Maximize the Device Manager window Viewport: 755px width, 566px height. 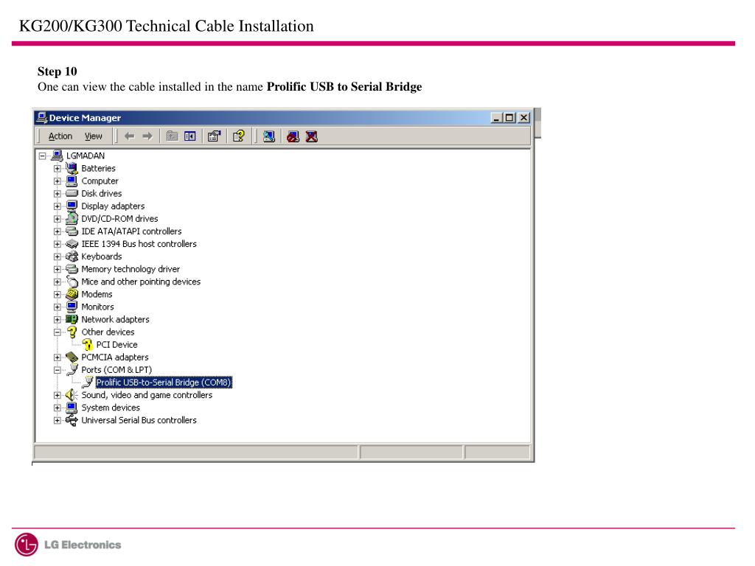point(509,118)
